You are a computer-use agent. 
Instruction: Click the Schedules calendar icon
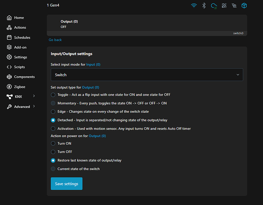point(9,37)
